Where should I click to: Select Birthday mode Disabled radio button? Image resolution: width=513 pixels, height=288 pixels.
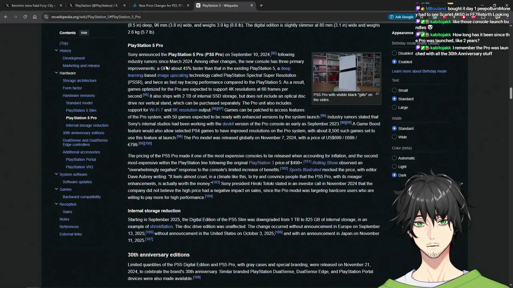(394, 53)
